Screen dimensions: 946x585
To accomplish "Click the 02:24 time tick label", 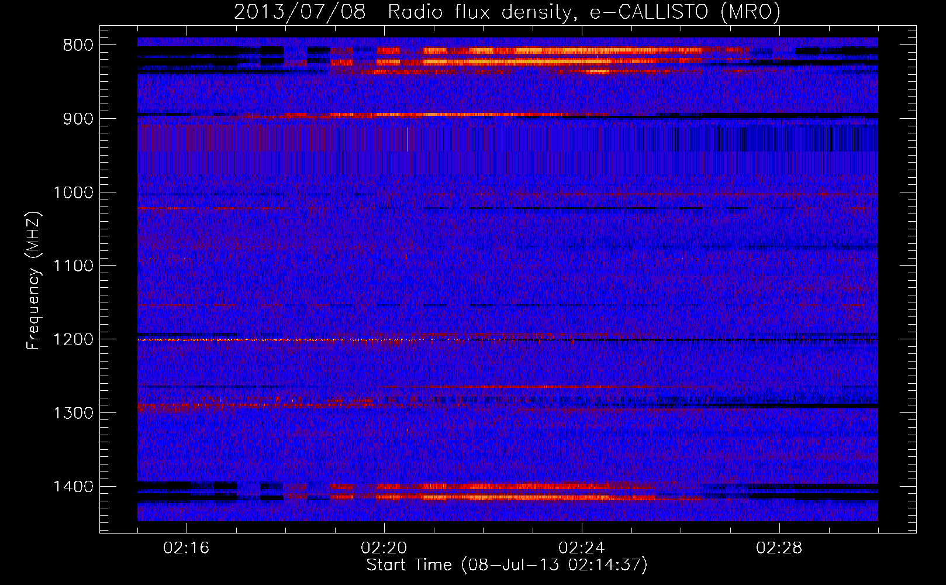I will pos(582,548).
